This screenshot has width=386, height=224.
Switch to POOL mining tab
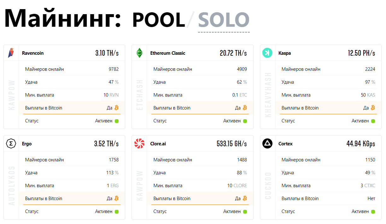click(159, 20)
